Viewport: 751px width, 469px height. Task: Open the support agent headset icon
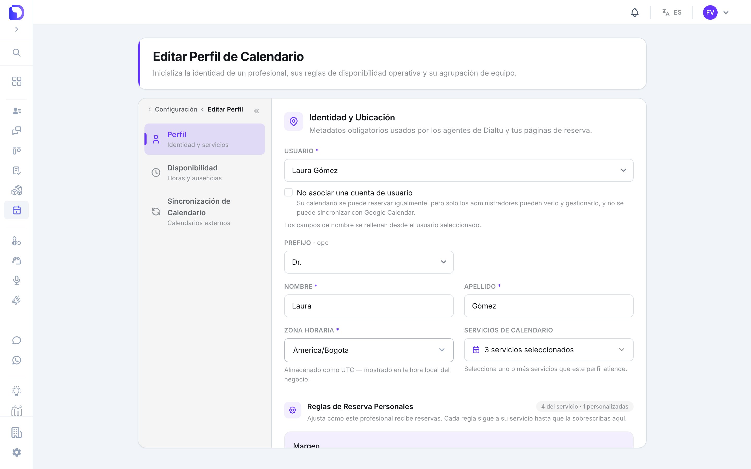(17, 261)
